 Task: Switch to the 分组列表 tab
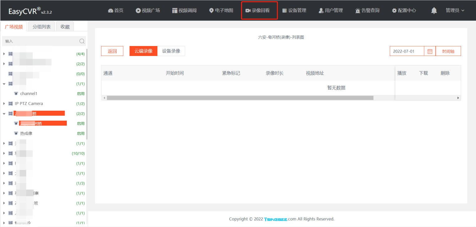(42, 27)
